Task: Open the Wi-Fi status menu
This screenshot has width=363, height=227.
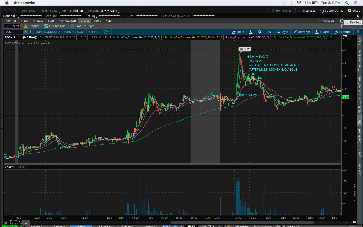Action: click(299, 3)
